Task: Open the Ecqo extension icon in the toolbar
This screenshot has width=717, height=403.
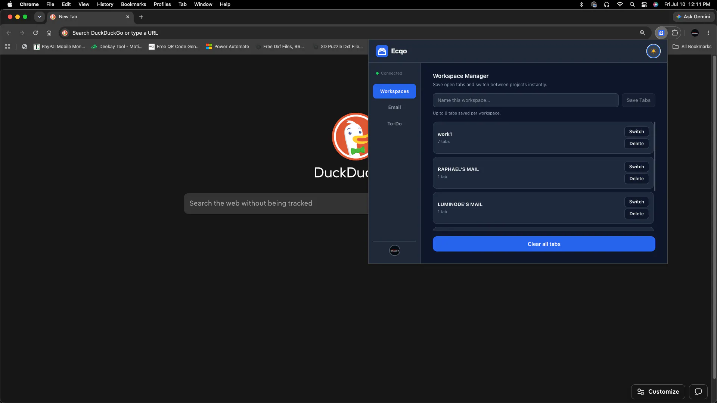Action: click(661, 33)
